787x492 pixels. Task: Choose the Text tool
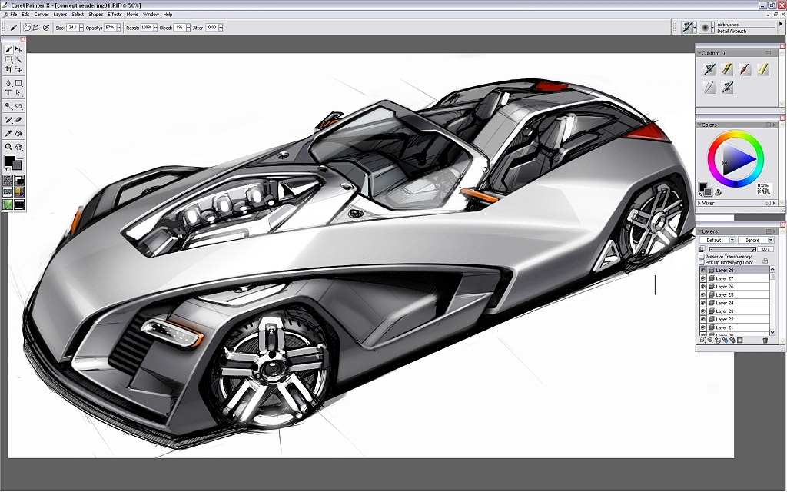coord(8,93)
